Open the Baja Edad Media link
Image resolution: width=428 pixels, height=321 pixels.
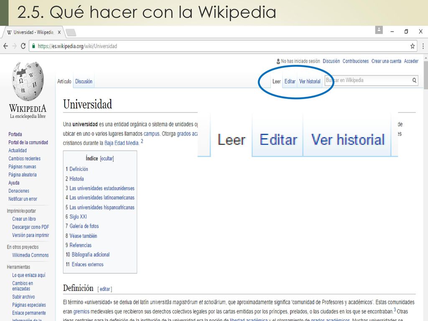(x=122, y=143)
